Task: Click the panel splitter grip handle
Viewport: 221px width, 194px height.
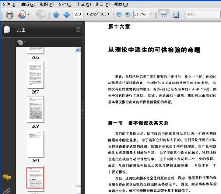Action: [83, 110]
